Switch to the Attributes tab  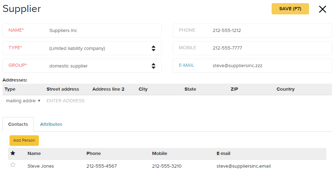[x=51, y=124]
